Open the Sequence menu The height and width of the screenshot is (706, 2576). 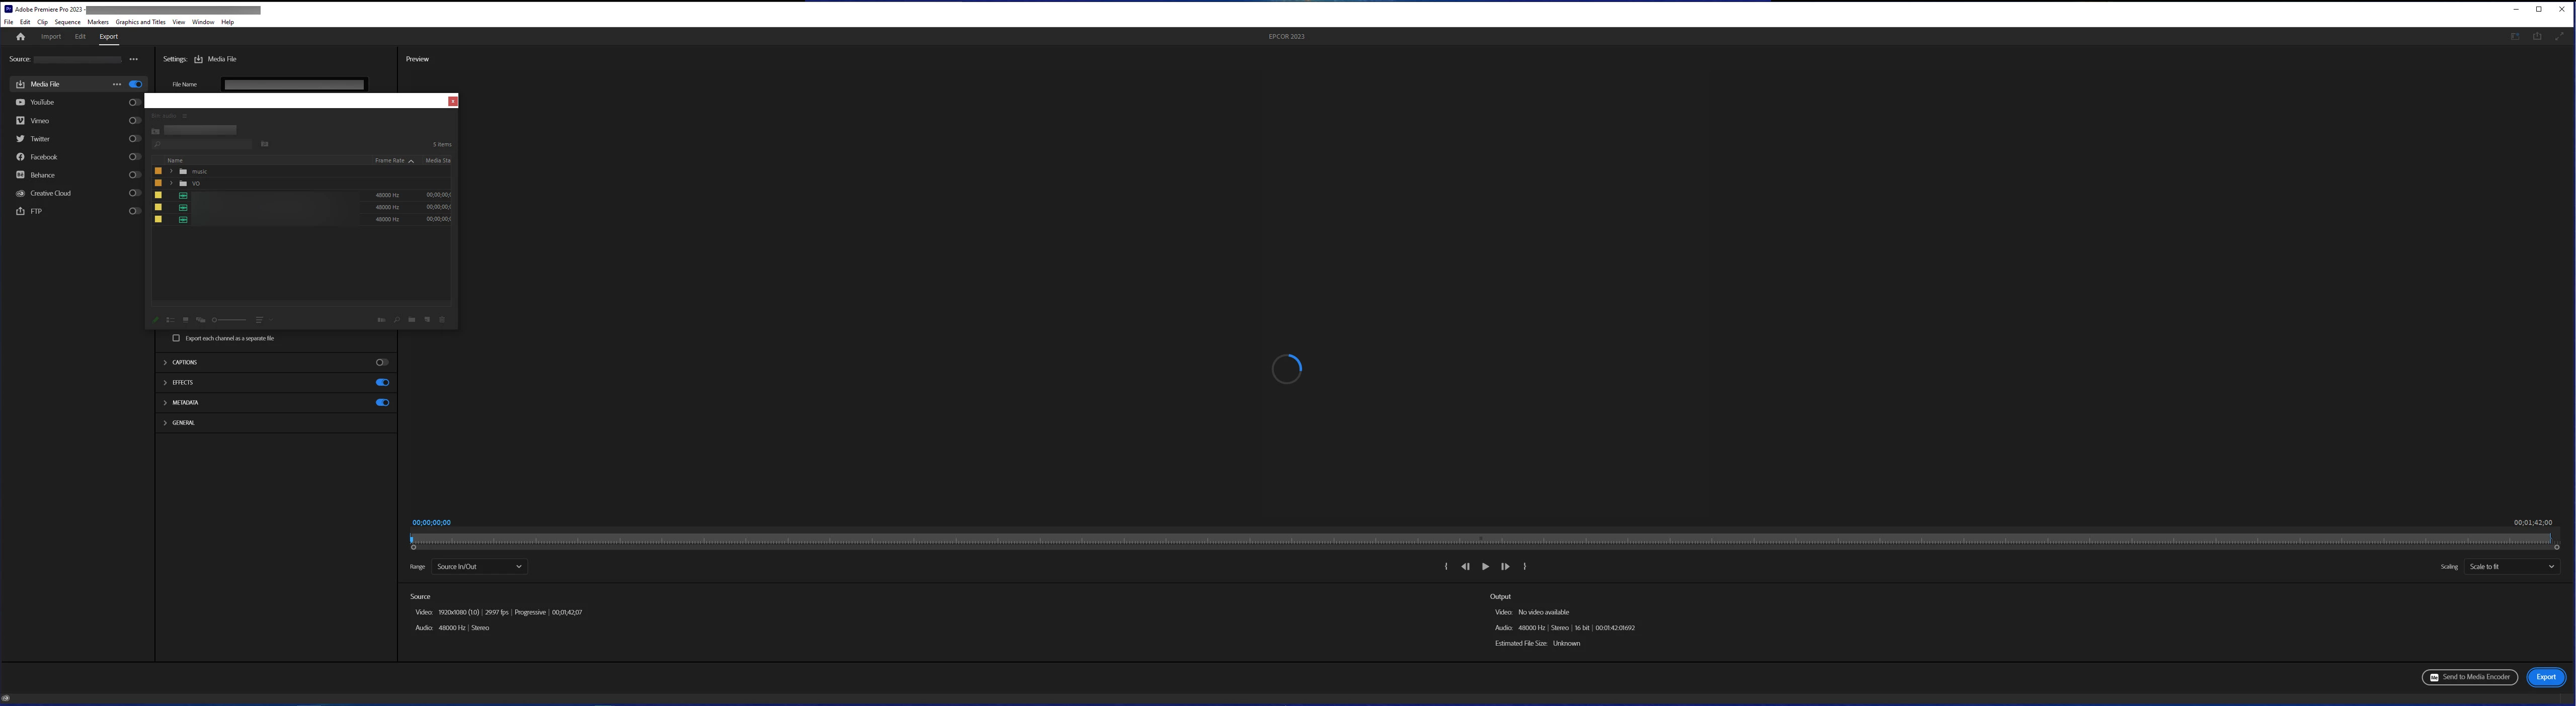click(67, 22)
